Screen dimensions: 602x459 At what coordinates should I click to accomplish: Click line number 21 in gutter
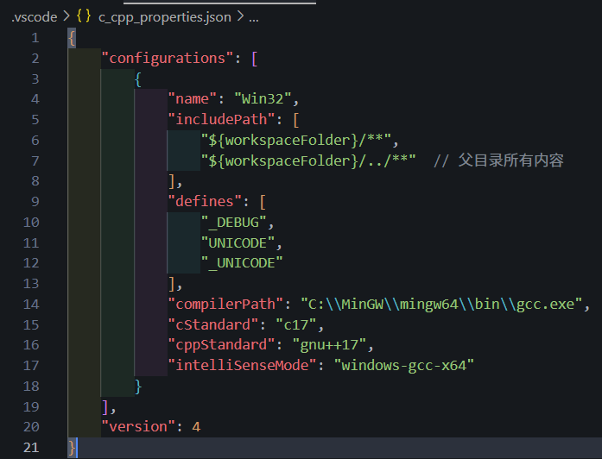tap(31, 448)
